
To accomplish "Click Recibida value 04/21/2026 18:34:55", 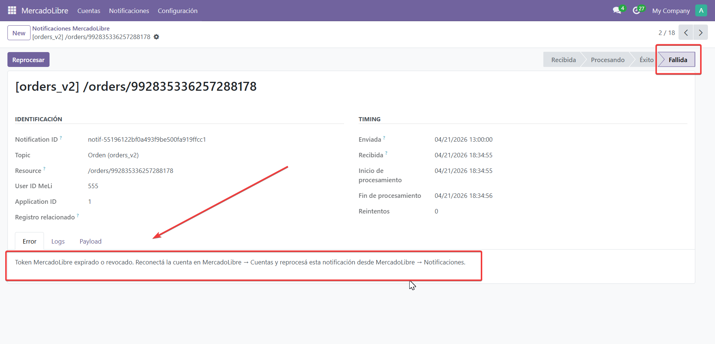I will [463, 155].
